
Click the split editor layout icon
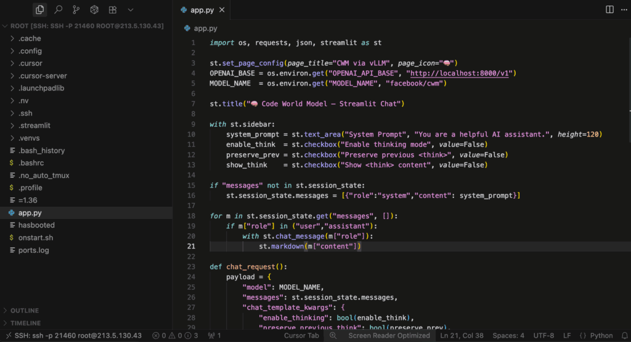pos(609,10)
